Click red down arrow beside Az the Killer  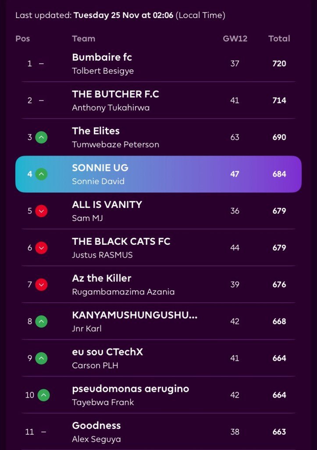click(x=41, y=285)
